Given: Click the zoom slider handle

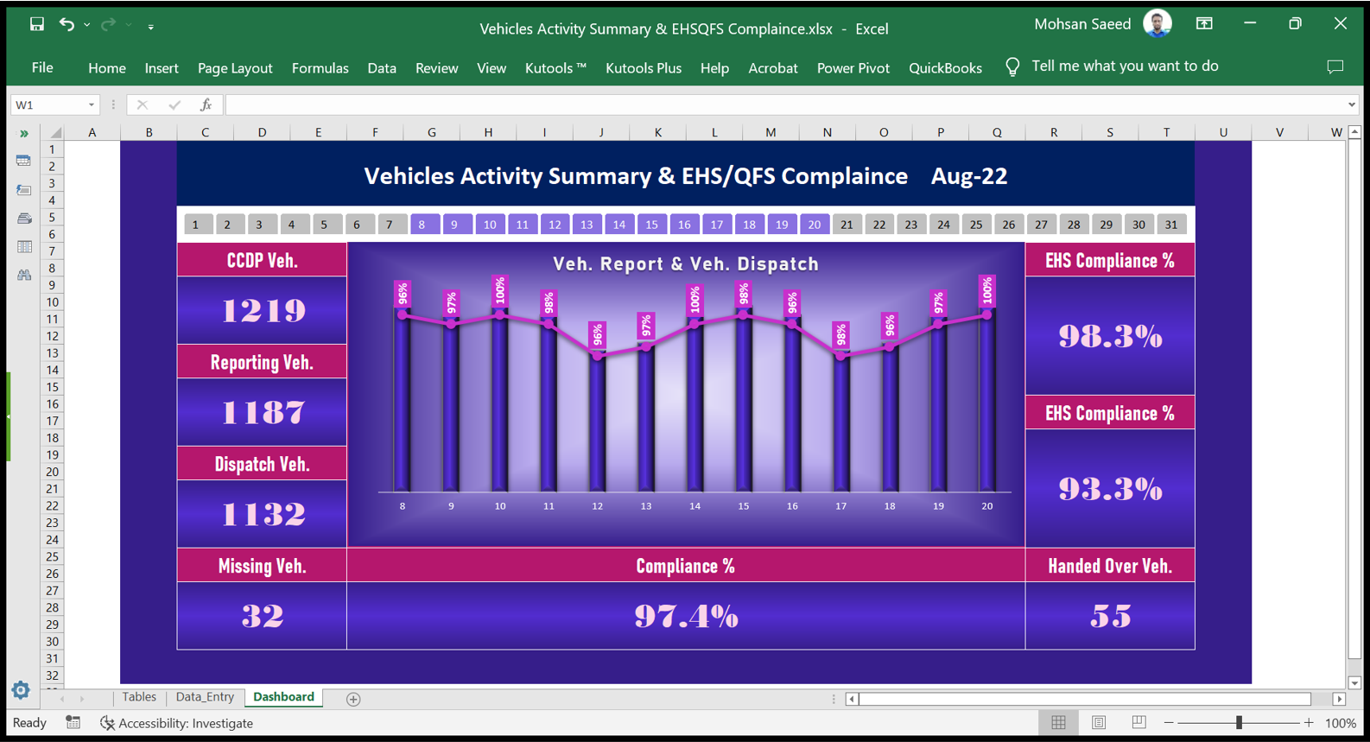Looking at the screenshot, I should point(1239,723).
